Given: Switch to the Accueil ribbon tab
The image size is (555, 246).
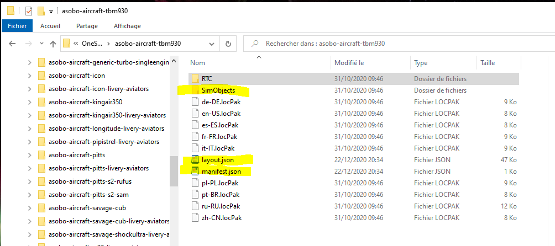Looking at the screenshot, I should pos(50,26).
